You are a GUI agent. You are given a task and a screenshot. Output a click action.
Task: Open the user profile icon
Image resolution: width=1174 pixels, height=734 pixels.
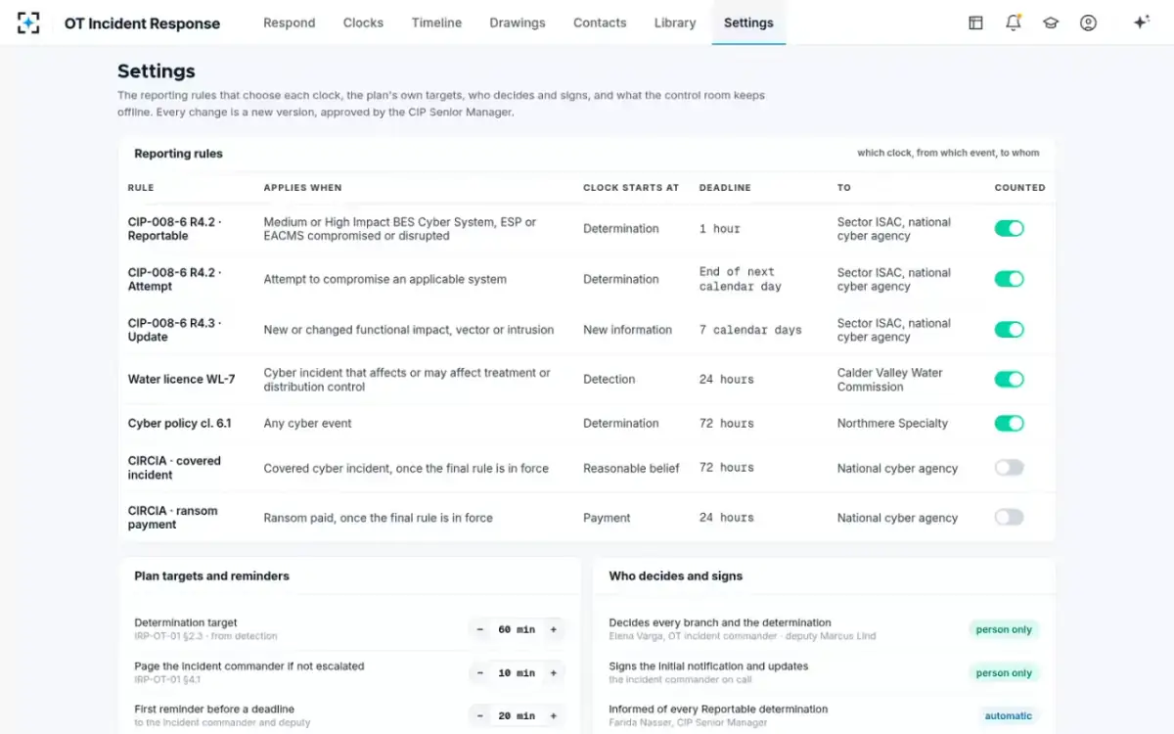pyautogui.click(x=1088, y=23)
